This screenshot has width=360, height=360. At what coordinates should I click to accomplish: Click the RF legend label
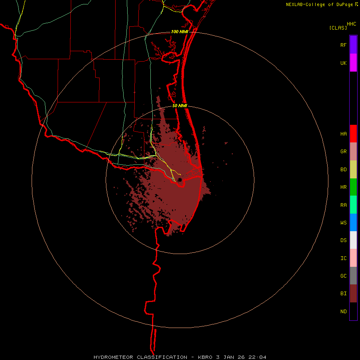[343, 45]
